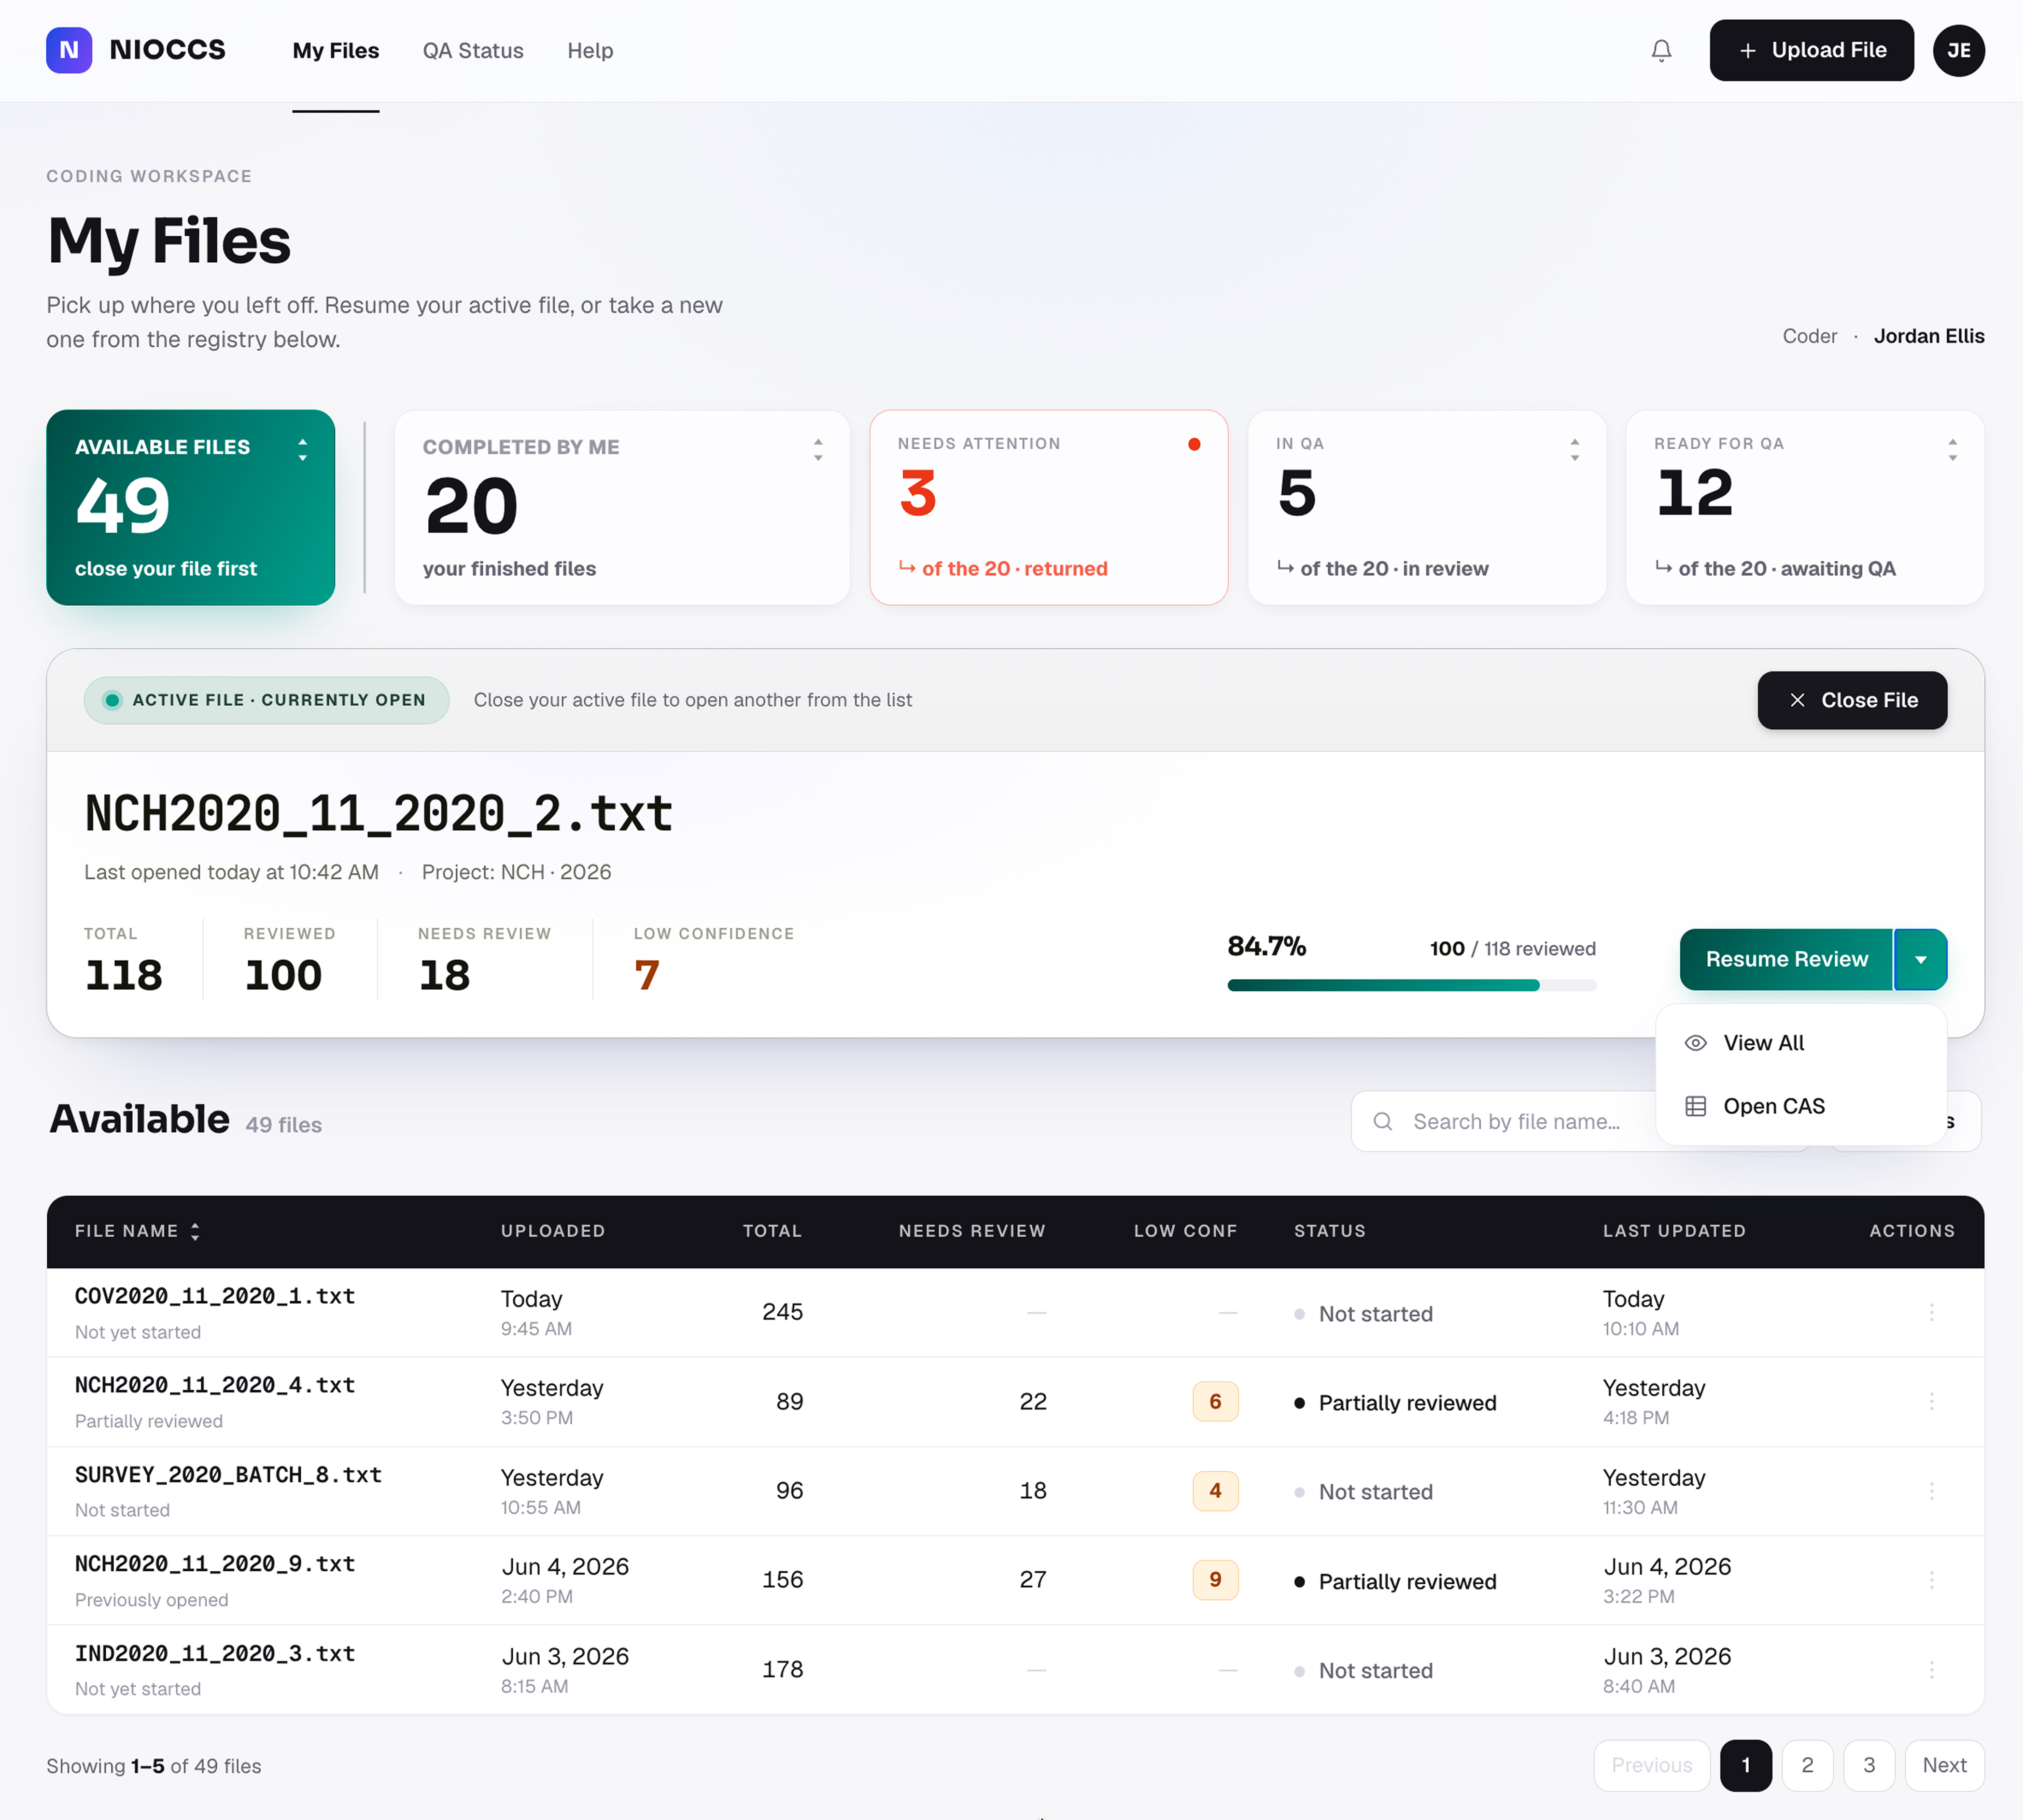Click the low confidence badge showing 4
This screenshot has height=1820, width=2023.
[1214, 1491]
